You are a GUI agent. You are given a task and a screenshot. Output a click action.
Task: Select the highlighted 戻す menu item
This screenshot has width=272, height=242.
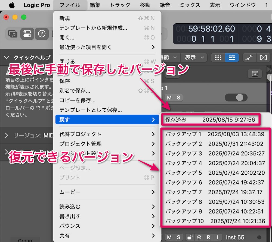tap(107, 120)
